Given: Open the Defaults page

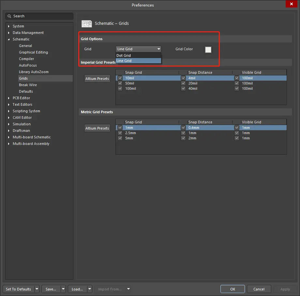Looking at the screenshot, I should [x=26, y=91].
